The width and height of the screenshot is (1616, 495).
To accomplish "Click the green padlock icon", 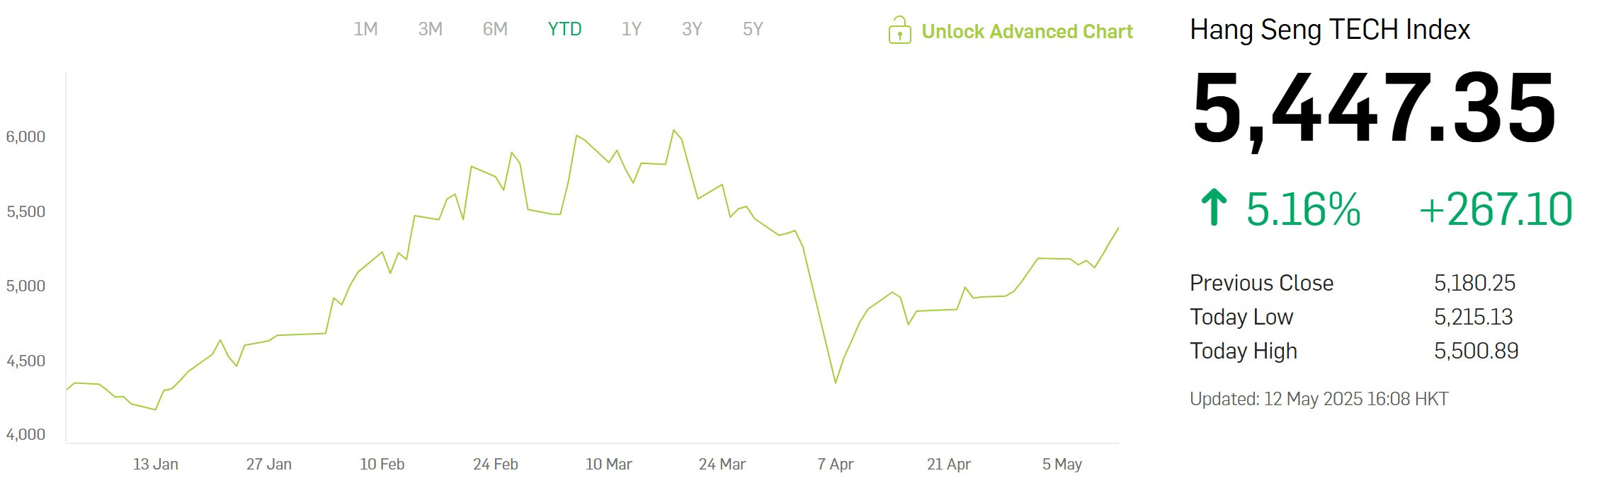I will coord(899,30).
